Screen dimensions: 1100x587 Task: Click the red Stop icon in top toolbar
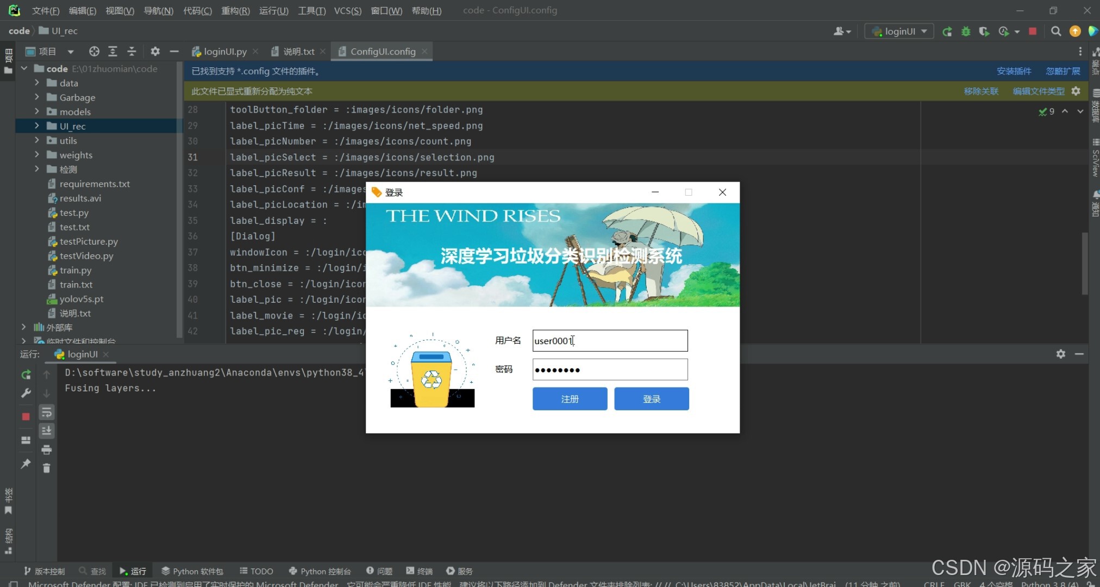coord(1033,32)
